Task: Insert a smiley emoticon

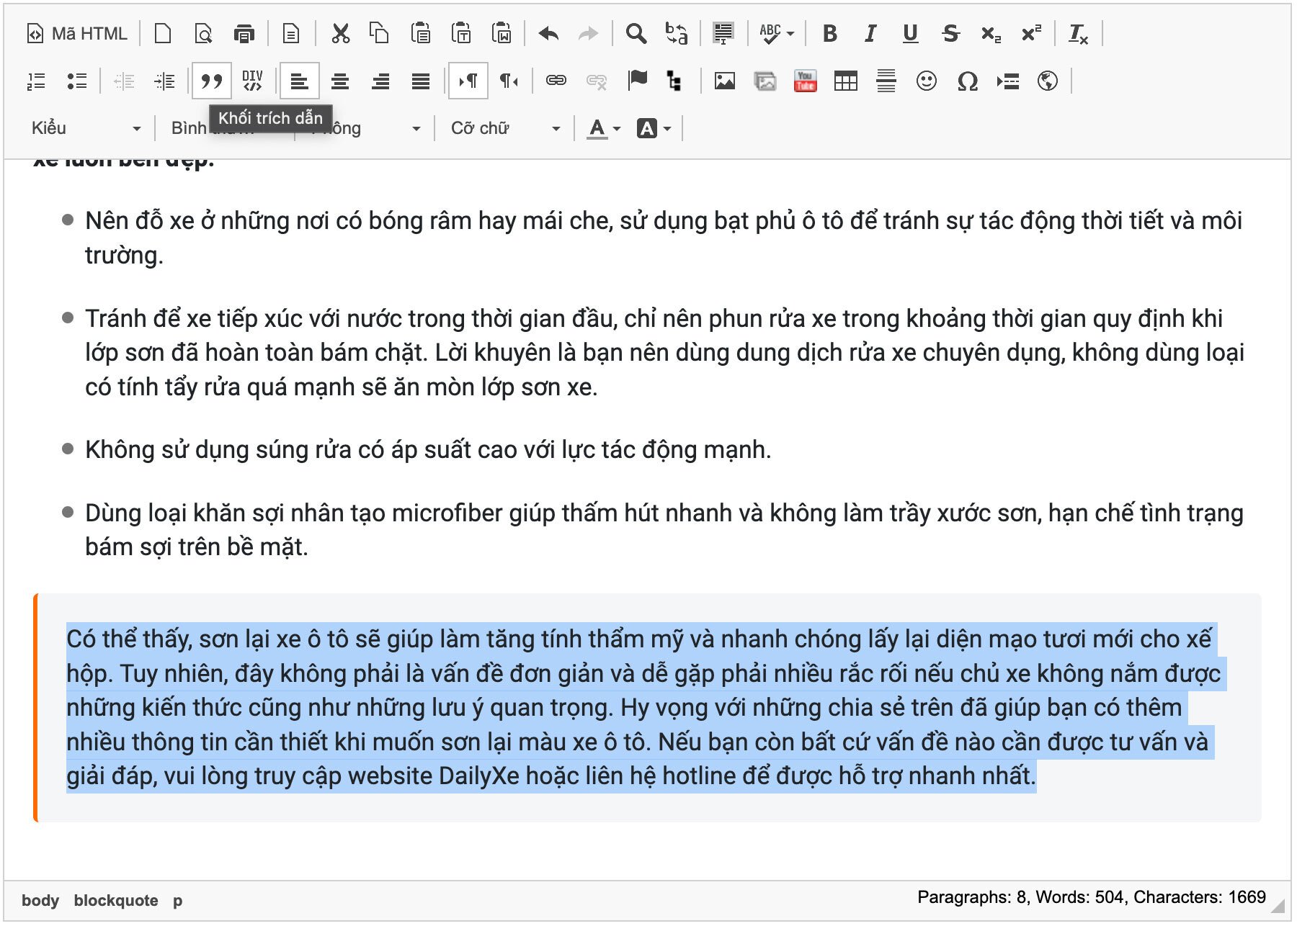Action: [926, 81]
